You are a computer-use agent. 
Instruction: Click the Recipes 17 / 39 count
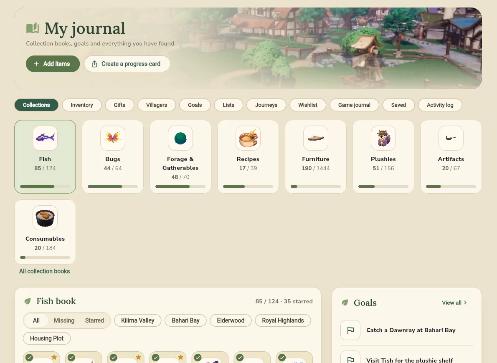(248, 168)
